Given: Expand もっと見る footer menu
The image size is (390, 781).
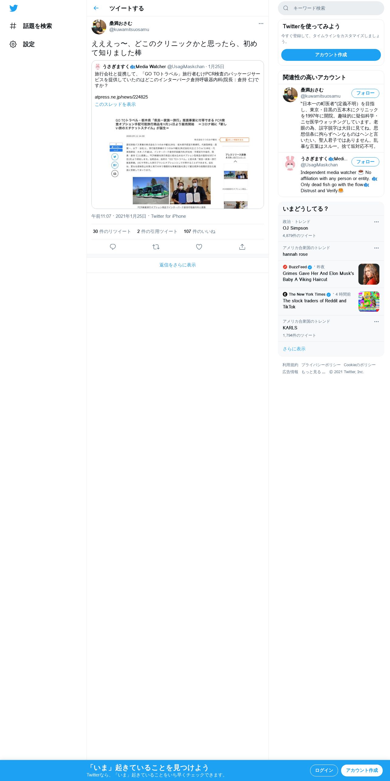Looking at the screenshot, I should pyautogui.click(x=313, y=372).
